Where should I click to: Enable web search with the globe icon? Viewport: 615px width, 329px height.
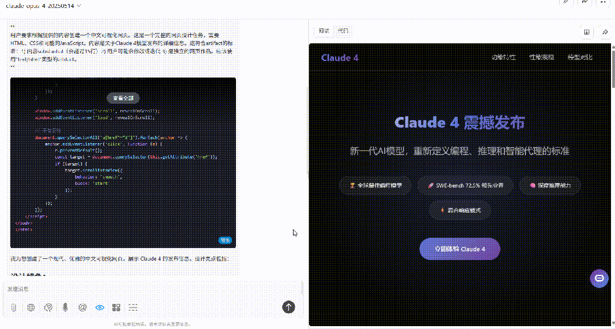coord(31,307)
